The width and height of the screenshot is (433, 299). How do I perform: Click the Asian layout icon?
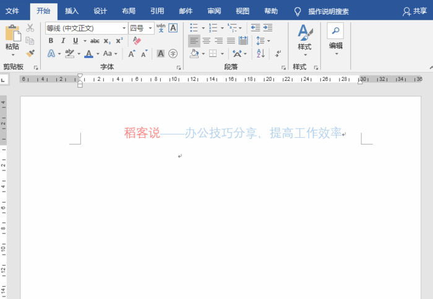(237, 54)
